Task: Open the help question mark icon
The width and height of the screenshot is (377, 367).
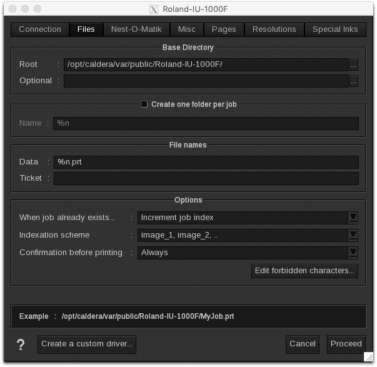Action: 21,344
